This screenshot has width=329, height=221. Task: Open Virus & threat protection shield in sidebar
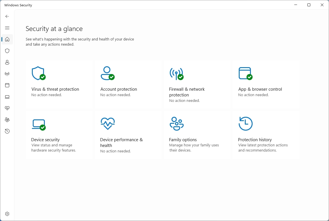tap(7, 51)
